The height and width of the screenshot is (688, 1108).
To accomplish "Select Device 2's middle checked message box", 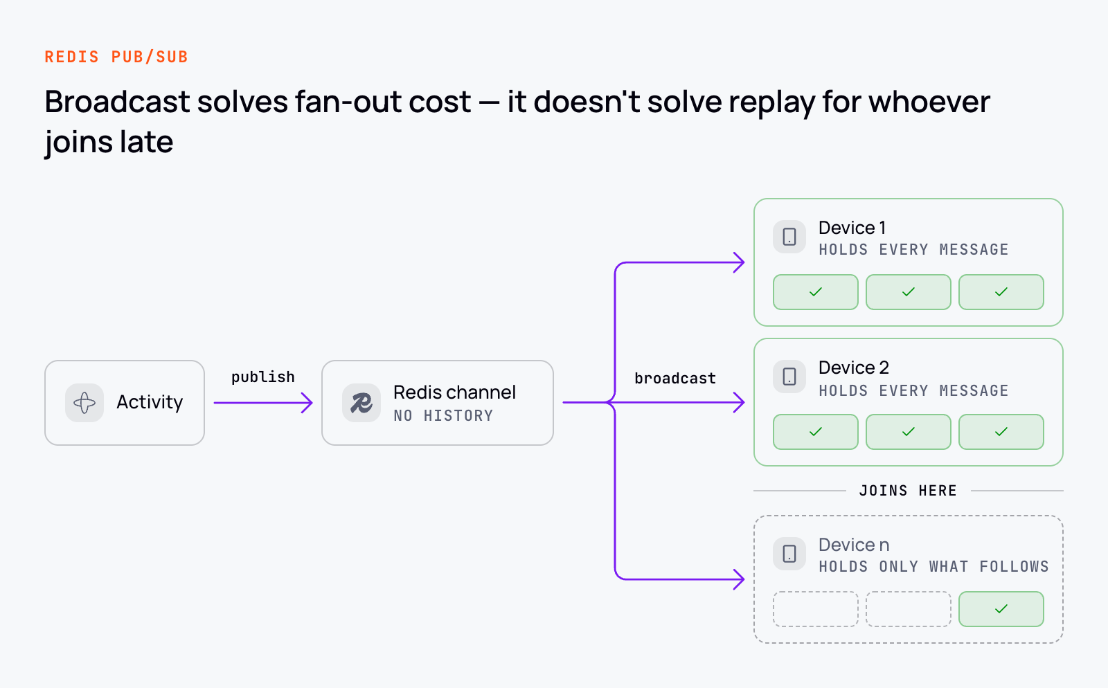I will [x=909, y=432].
